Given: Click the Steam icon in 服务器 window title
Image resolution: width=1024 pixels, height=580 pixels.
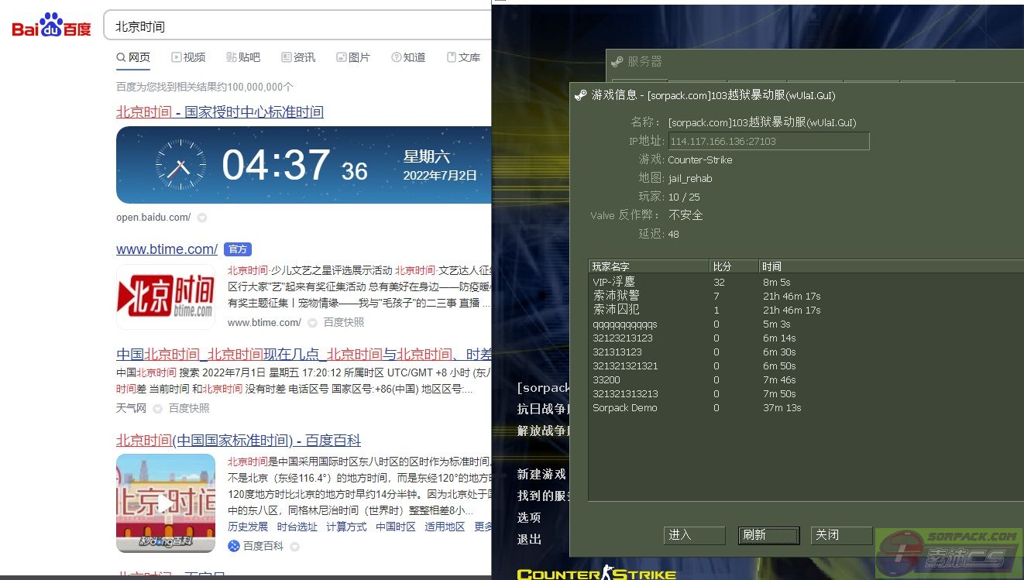Looking at the screenshot, I should (x=617, y=62).
